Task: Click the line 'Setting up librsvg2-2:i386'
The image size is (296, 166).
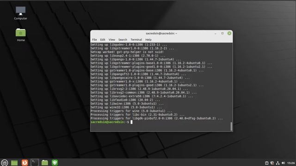Action: pos(139,89)
